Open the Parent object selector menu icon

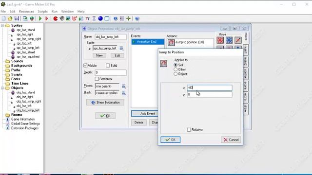tap(123, 86)
